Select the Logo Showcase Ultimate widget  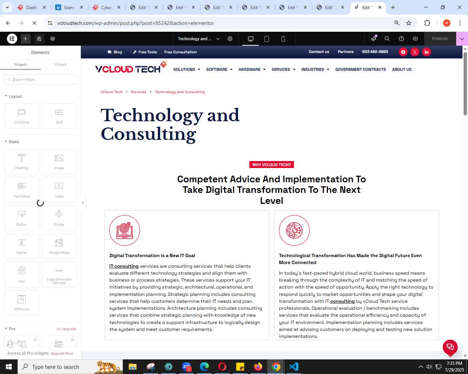tap(59, 275)
